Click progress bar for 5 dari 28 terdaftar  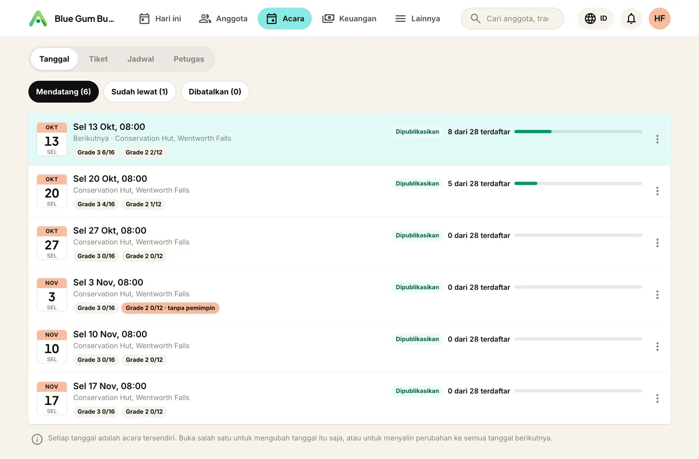[578, 183]
